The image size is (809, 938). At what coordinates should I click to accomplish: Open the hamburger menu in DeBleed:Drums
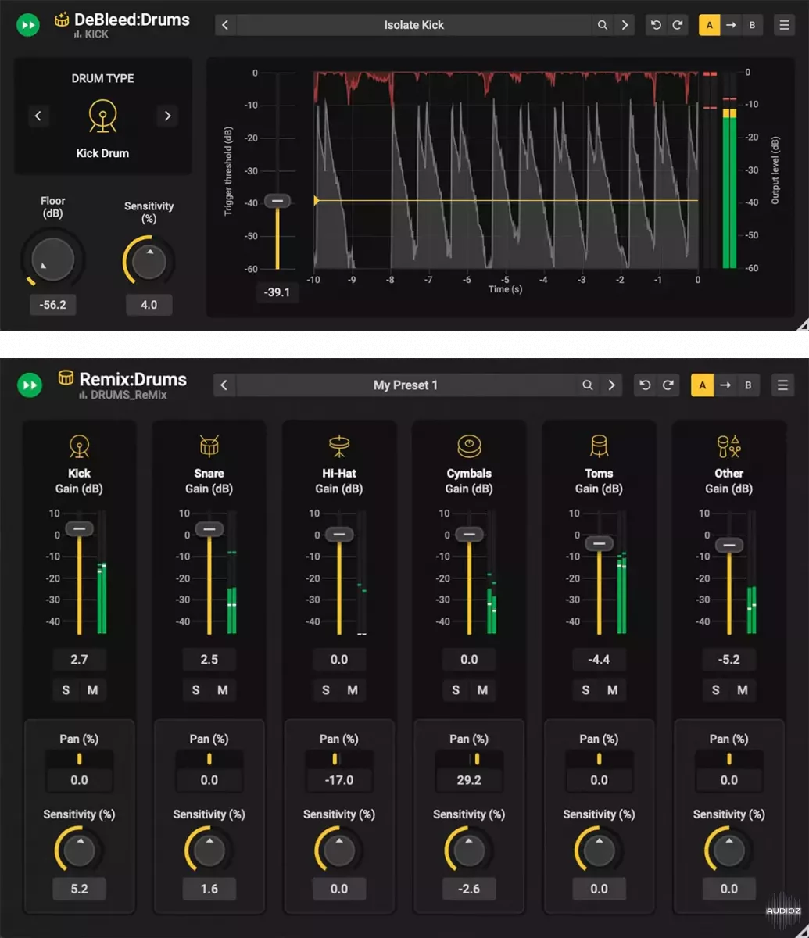(x=784, y=25)
